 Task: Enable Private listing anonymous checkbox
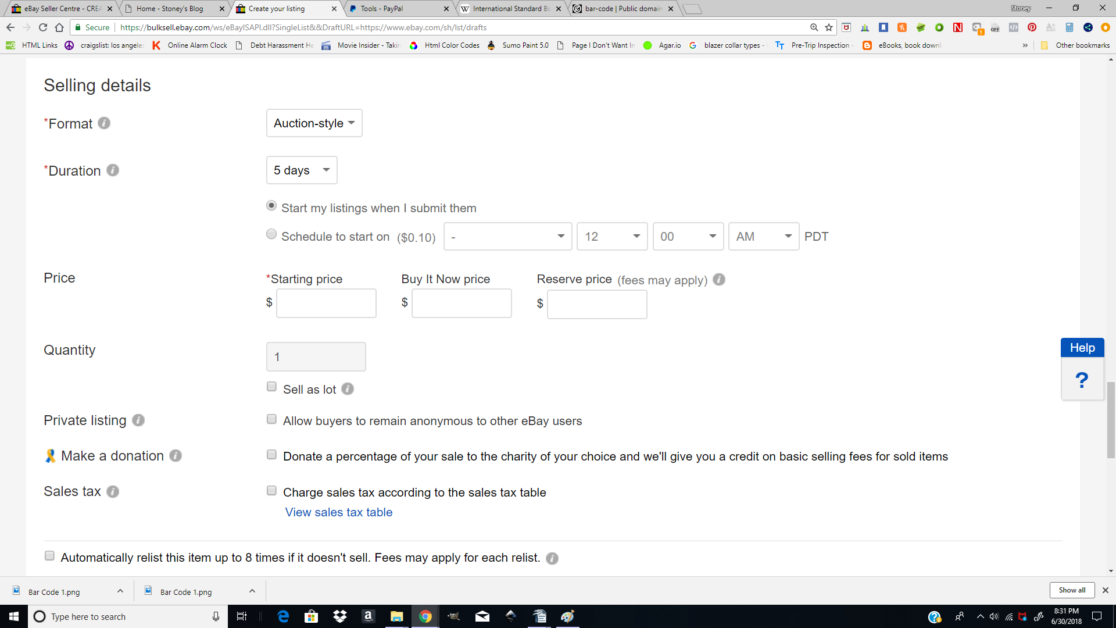[271, 419]
